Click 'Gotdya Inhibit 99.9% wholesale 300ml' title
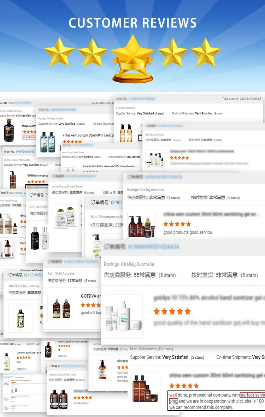The image size is (265, 417). point(110,166)
